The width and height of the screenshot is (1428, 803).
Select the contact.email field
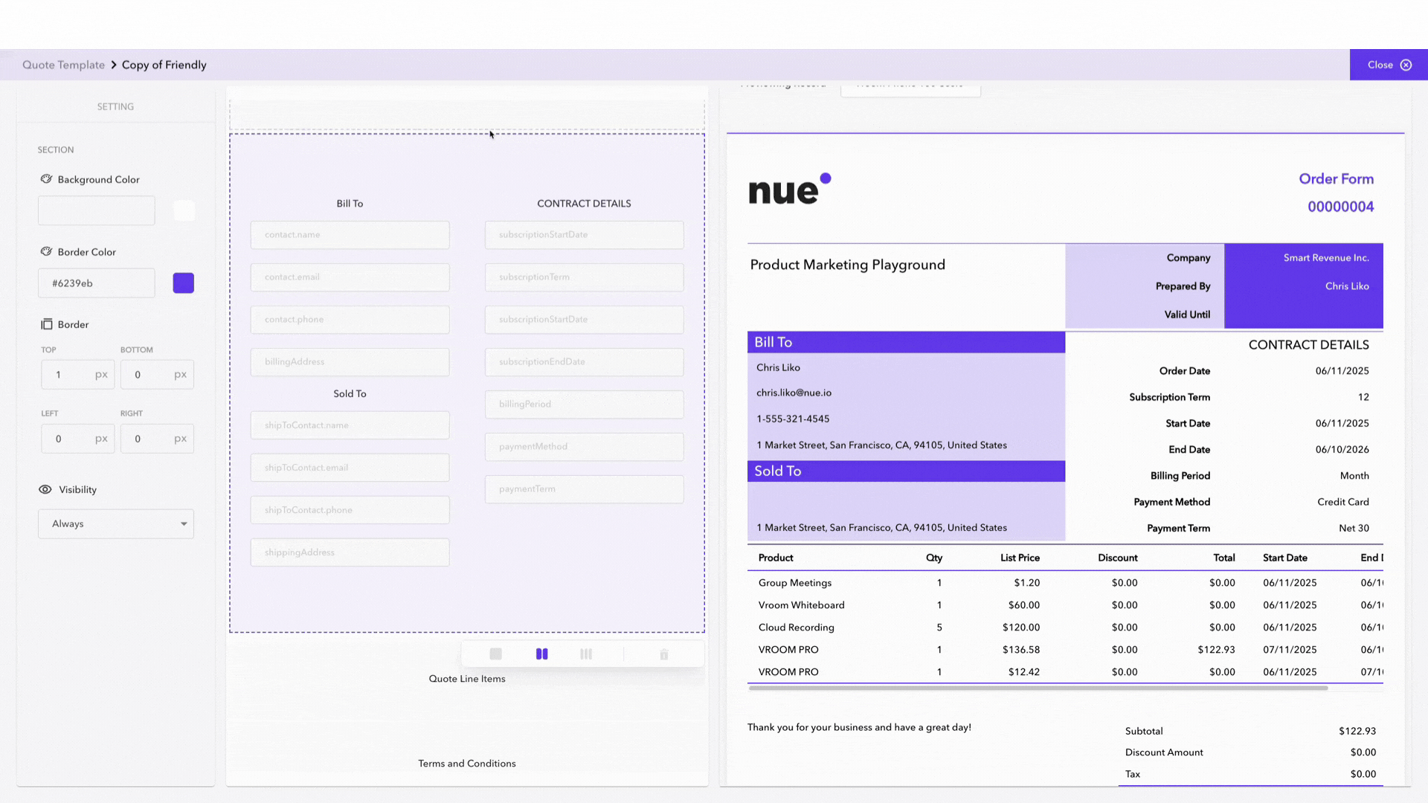pos(350,277)
